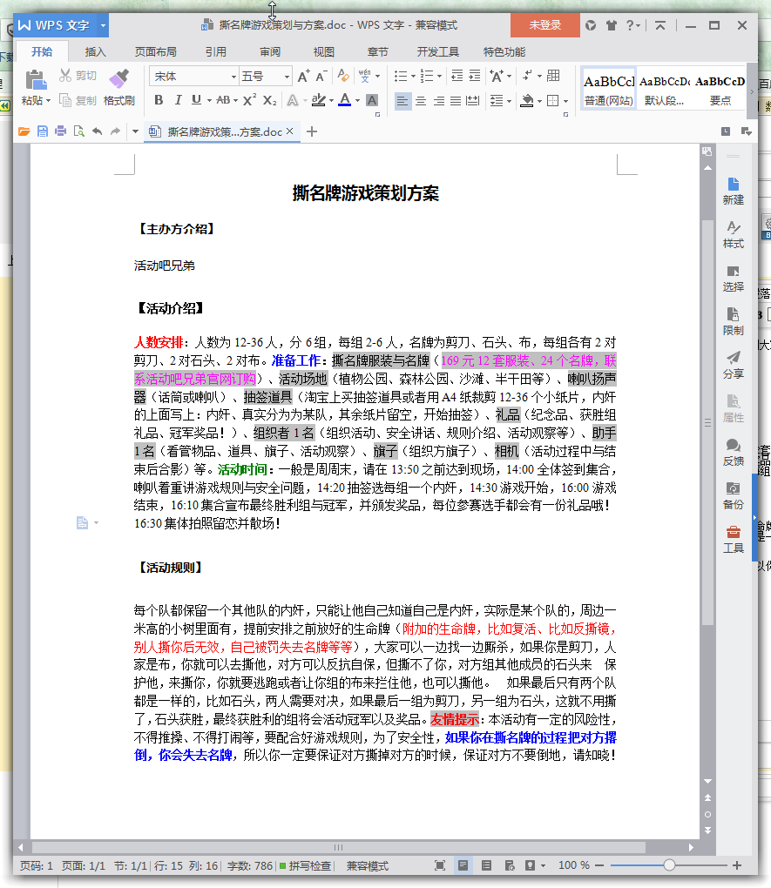
Task: Increase paragraph indent
Action: coord(475,76)
